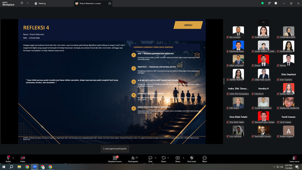302x170 pixels.
Task: Click the share link icon in title bar
Action: pos(269,3)
